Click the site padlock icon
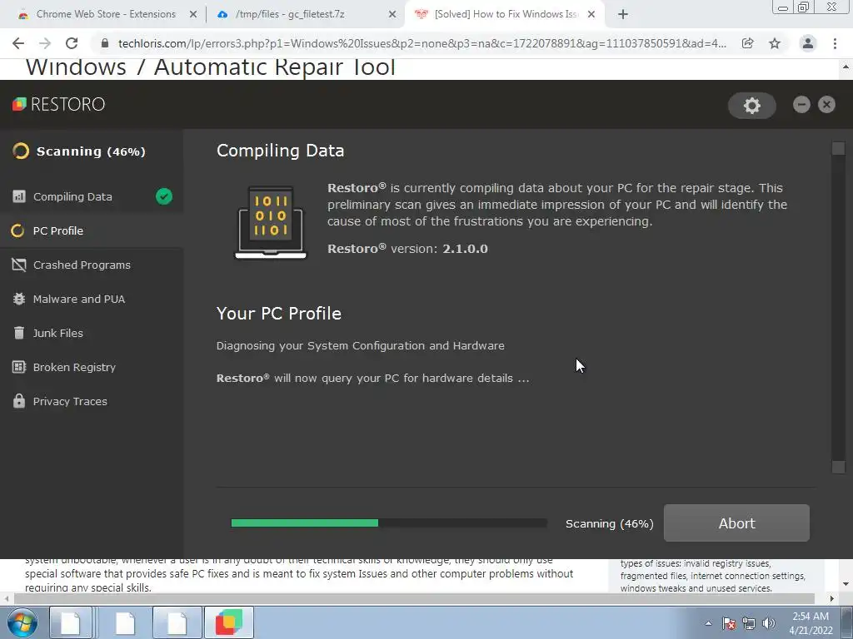The height and width of the screenshot is (639, 853). point(105,43)
